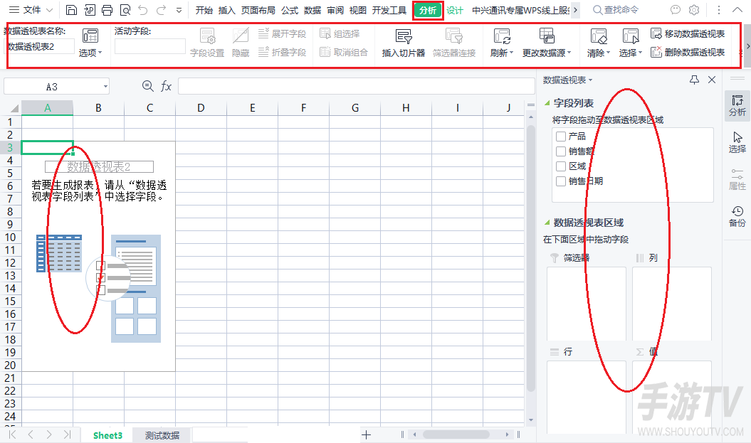Open the 清除 dropdown
Screen dimensions: 751x443
[x=598, y=43]
